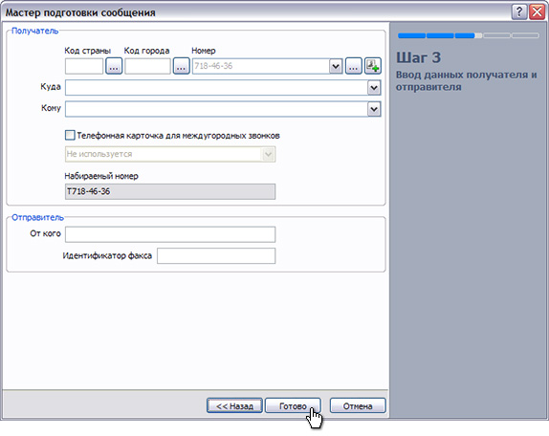
Task: Expand the Номер dropdown list
Action: click(336, 66)
